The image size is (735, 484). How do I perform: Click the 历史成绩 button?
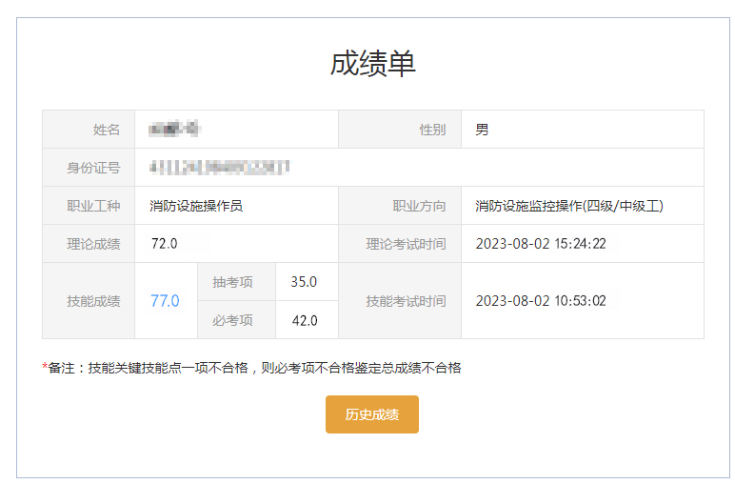tap(371, 414)
